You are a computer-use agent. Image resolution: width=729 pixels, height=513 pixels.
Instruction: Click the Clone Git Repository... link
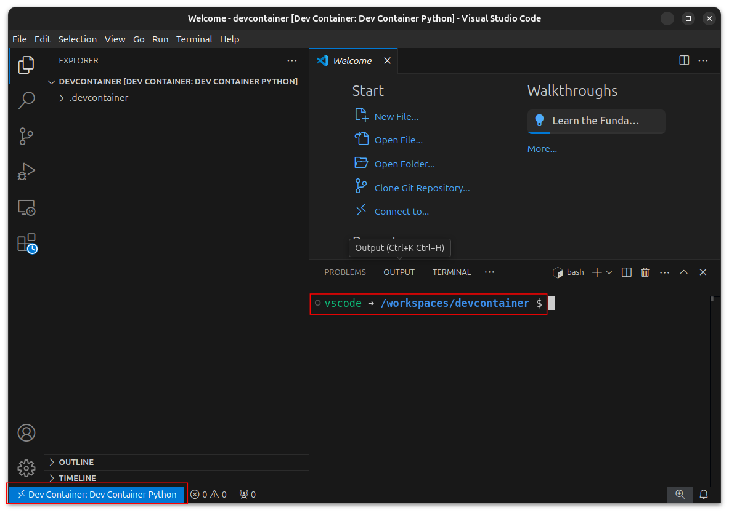coord(422,188)
